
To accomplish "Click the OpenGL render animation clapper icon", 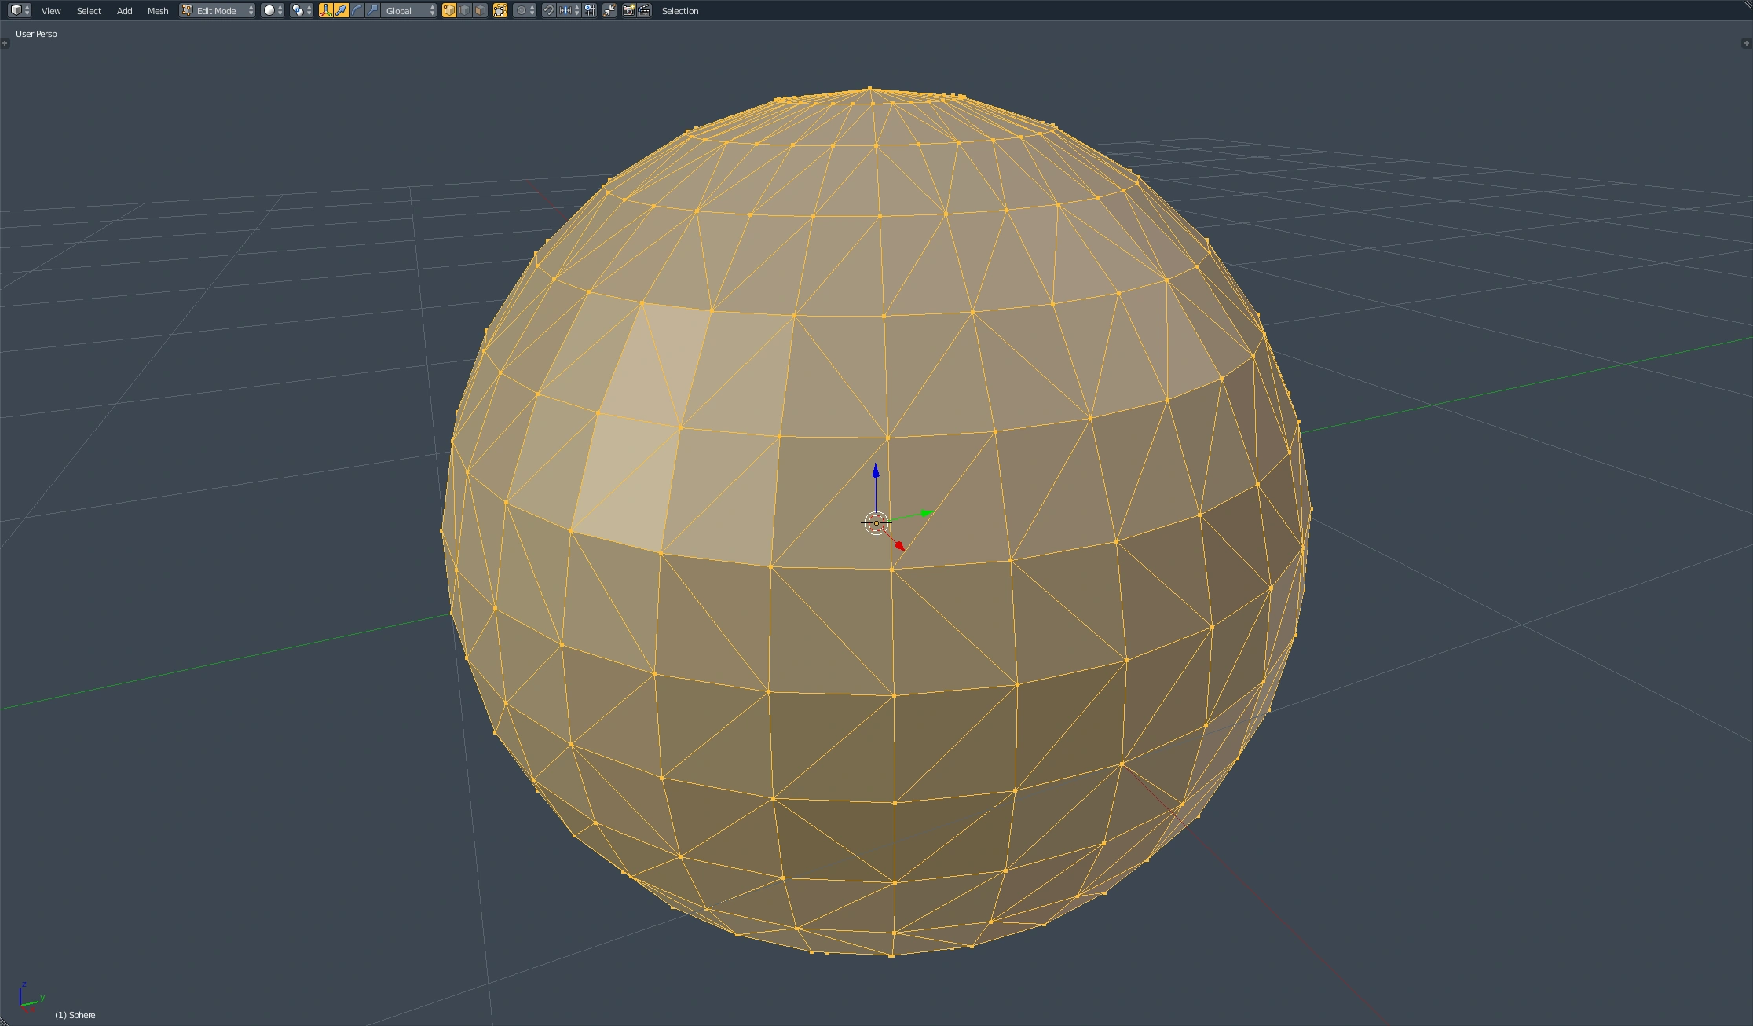I will (x=644, y=11).
